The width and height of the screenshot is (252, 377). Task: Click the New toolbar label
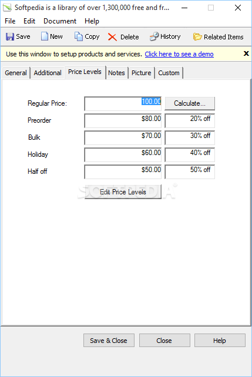coord(56,36)
